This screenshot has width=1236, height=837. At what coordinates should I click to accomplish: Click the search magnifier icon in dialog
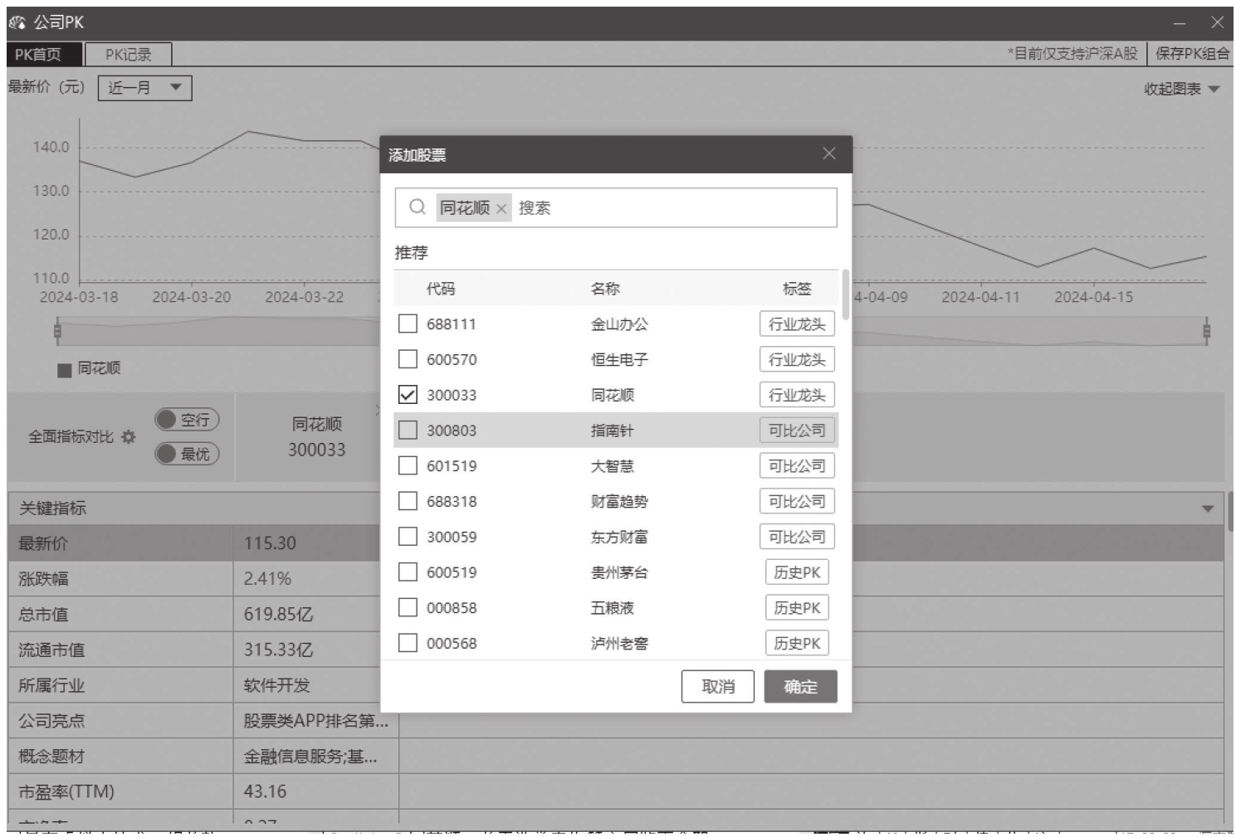point(417,207)
